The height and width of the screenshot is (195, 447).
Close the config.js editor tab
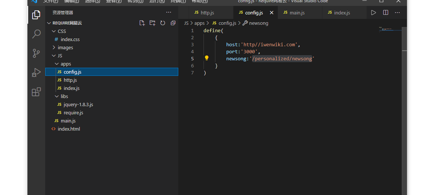[x=271, y=13]
